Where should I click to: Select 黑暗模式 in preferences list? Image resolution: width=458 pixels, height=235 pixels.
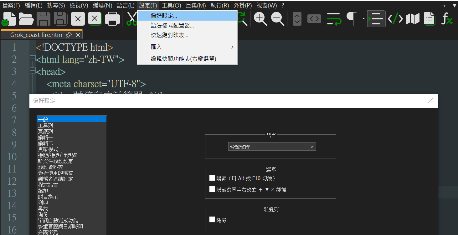(72, 149)
